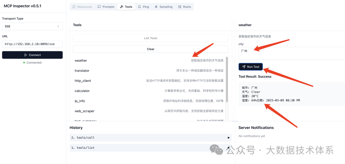The height and width of the screenshot is (164, 345).
Task: Click the paper plane icon on Run Tool
Action: 244,67
